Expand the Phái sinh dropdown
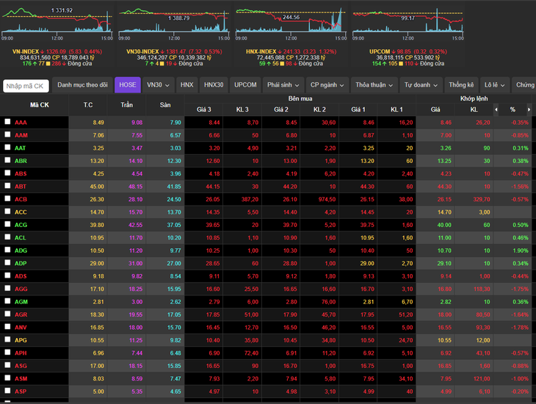536x404 pixels. [283, 84]
